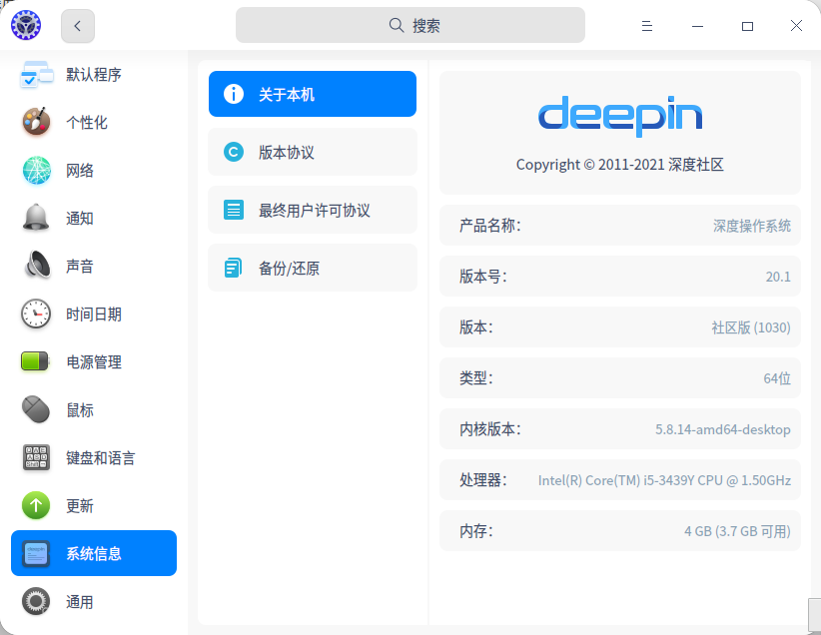Screen dimensions: 821x635
Task: Select the Personalization (个性化) palette icon
Action: (x=37, y=123)
